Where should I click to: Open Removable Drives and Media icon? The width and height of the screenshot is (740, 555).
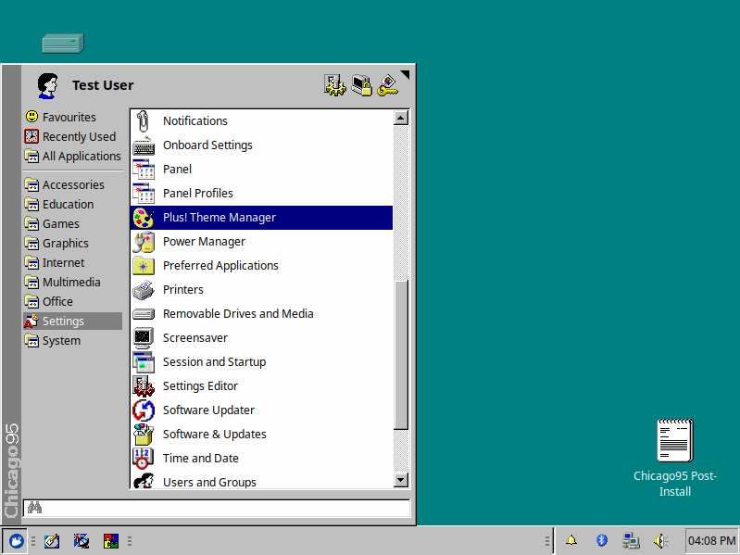[143, 314]
